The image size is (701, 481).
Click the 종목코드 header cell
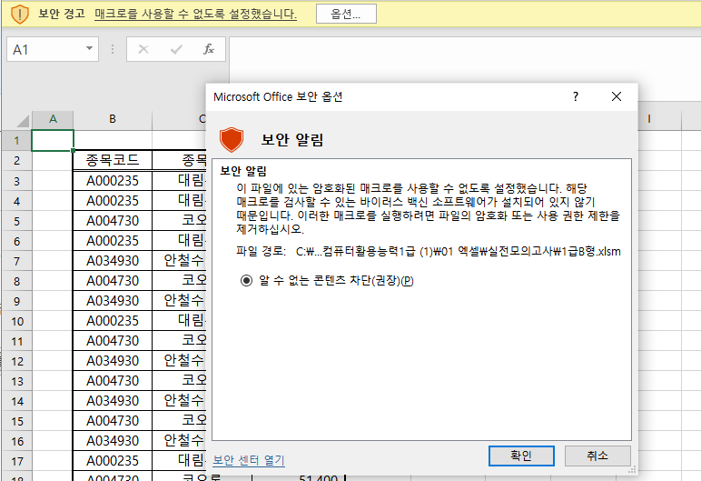coord(113,161)
